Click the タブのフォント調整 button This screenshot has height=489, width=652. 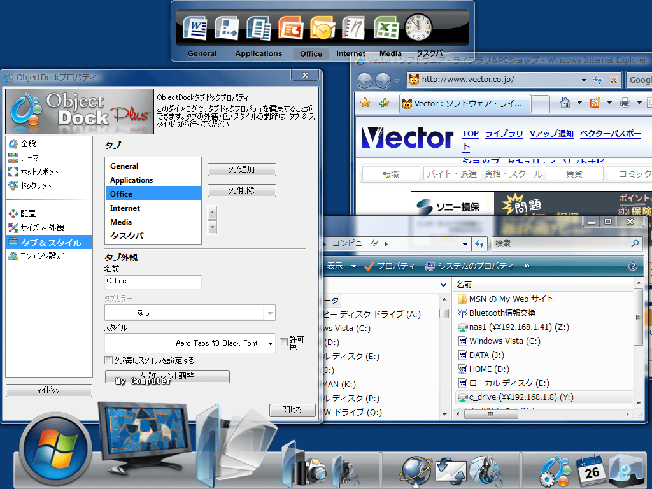167,376
